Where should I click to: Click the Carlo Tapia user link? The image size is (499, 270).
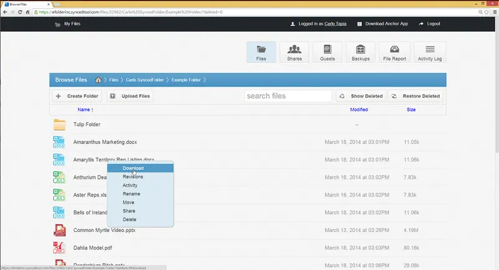(335, 24)
